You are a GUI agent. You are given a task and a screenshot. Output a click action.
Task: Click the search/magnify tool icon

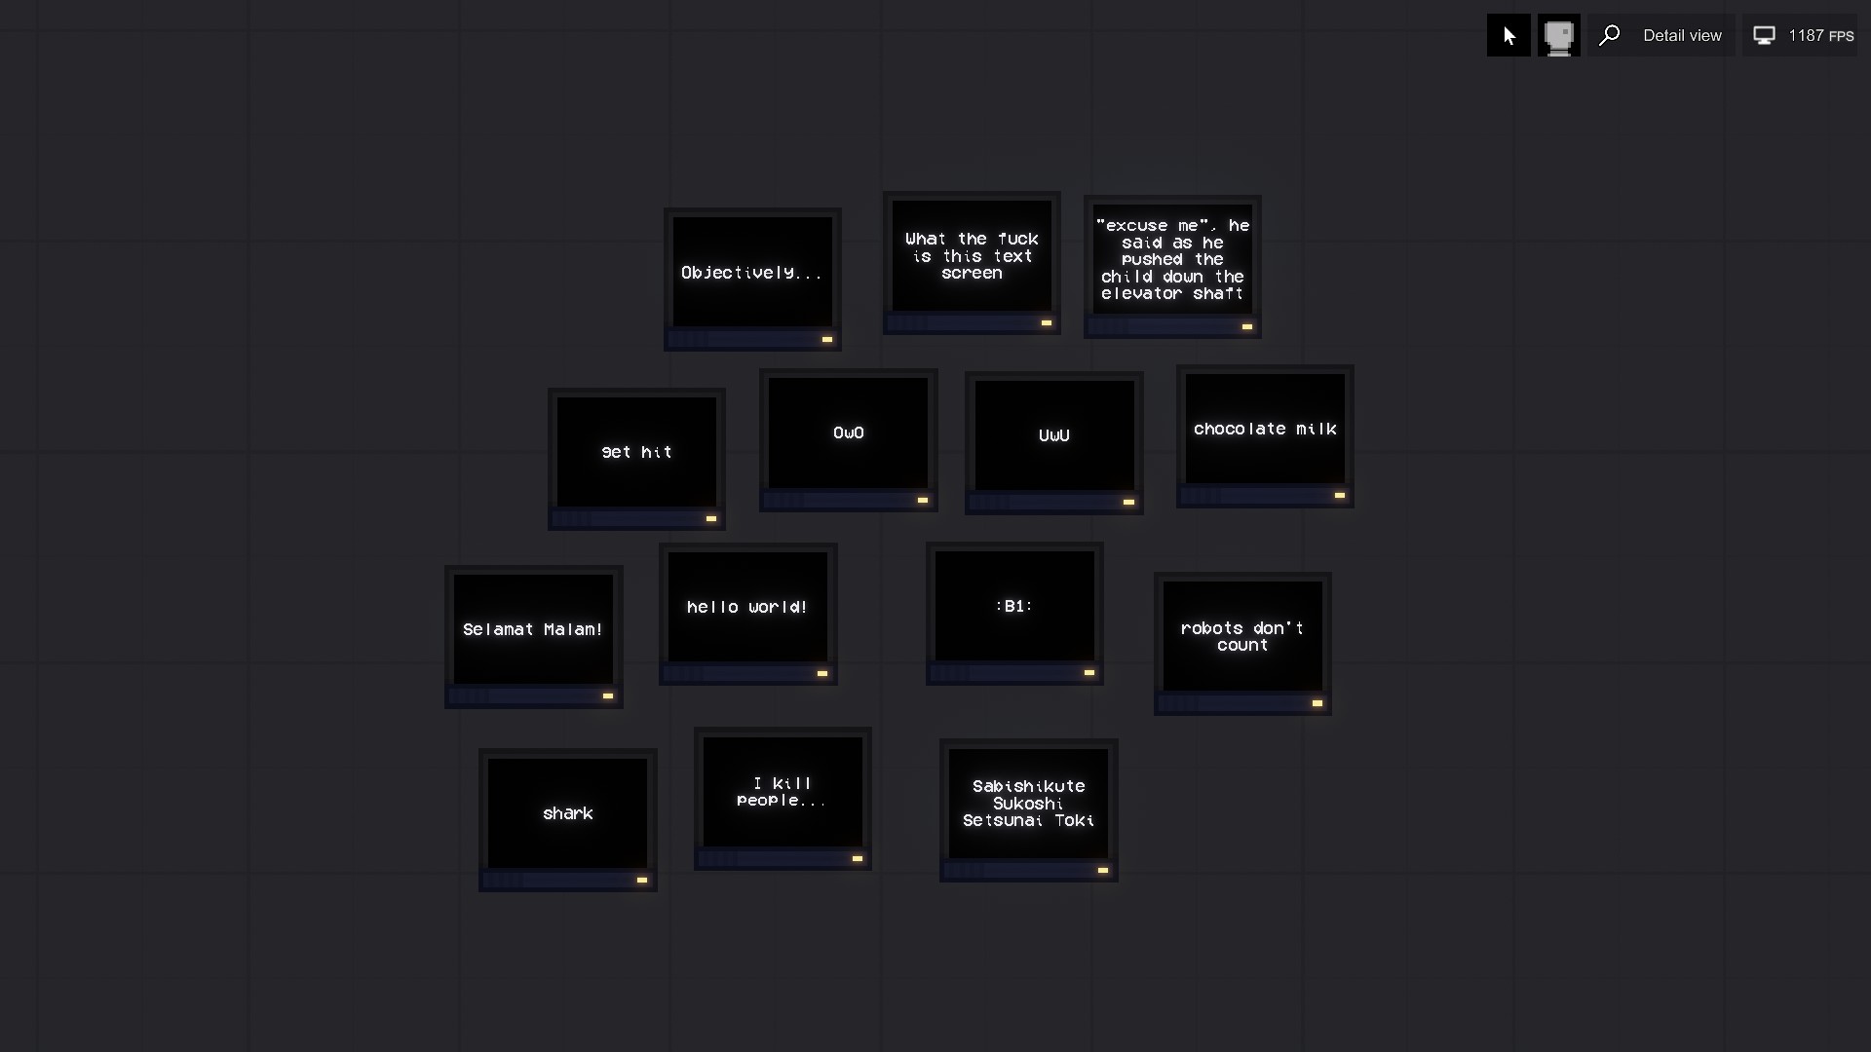1609,35
